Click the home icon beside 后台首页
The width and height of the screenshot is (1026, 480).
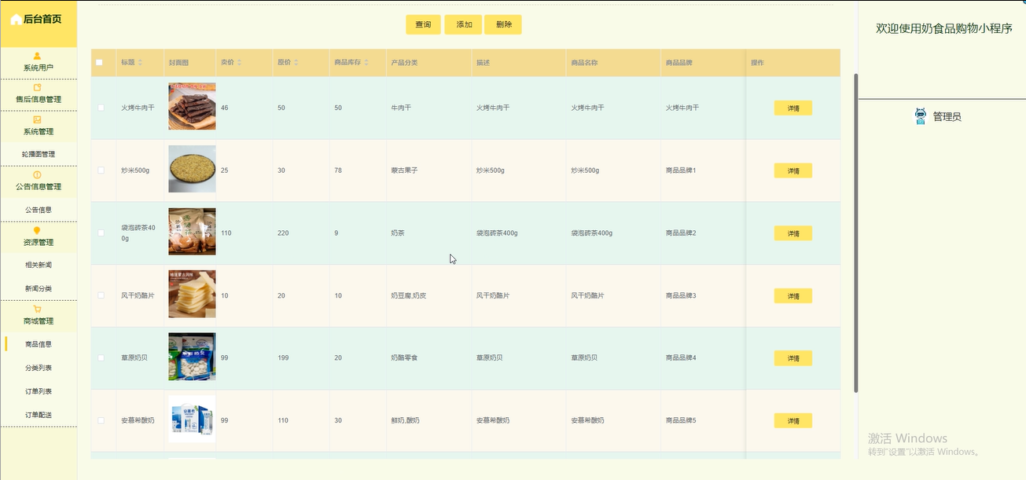click(16, 19)
